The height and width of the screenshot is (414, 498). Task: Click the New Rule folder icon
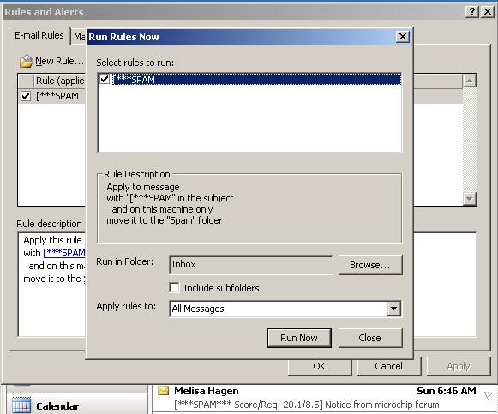(x=27, y=61)
